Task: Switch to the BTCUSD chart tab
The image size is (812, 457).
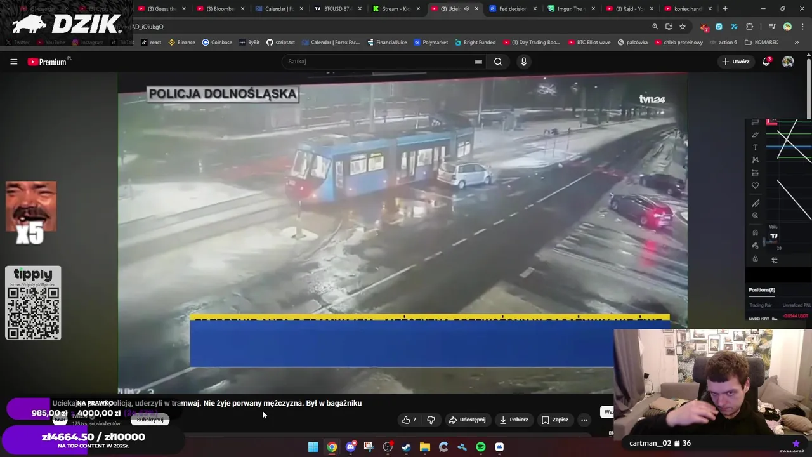Action: click(x=337, y=8)
